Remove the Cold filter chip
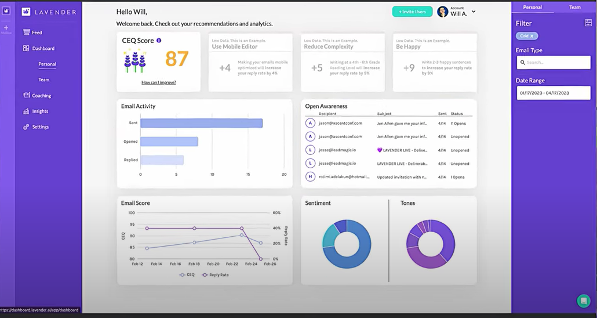This screenshot has width=597, height=318. point(532,36)
